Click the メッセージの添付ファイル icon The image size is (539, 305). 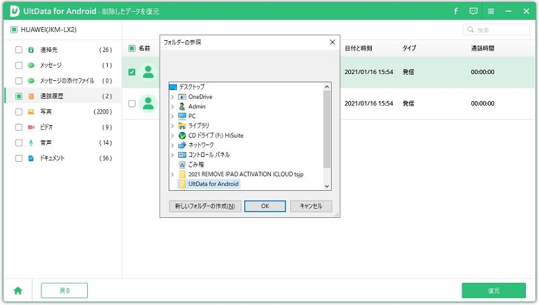click(31, 81)
